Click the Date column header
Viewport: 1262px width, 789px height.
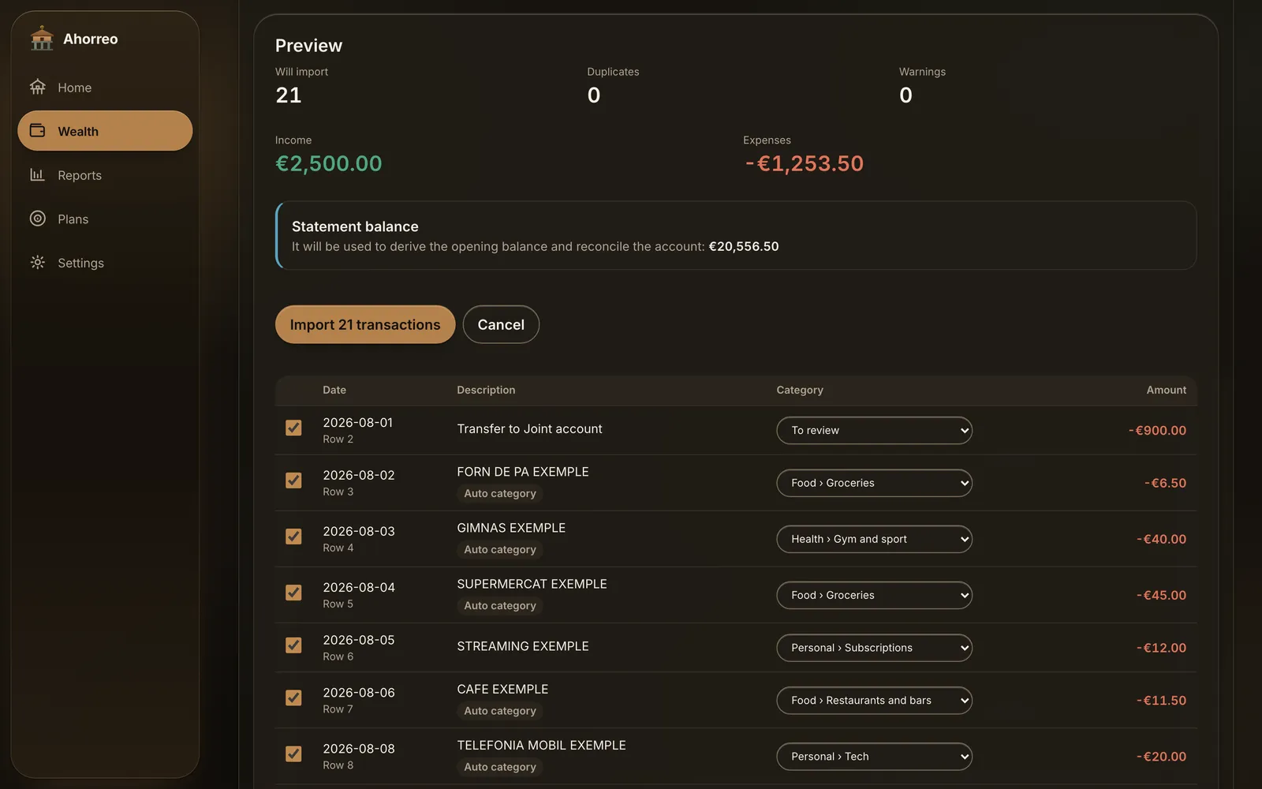coord(334,390)
